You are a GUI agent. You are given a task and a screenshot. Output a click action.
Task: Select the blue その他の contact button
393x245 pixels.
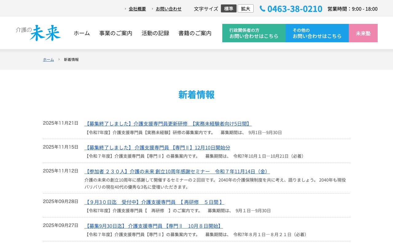pos(317,33)
